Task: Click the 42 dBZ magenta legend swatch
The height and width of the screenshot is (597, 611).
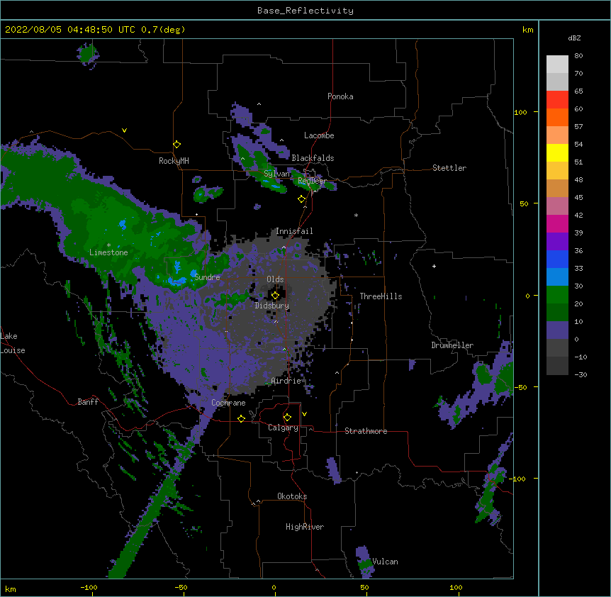Action: pyautogui.click(x=557, y=223)
